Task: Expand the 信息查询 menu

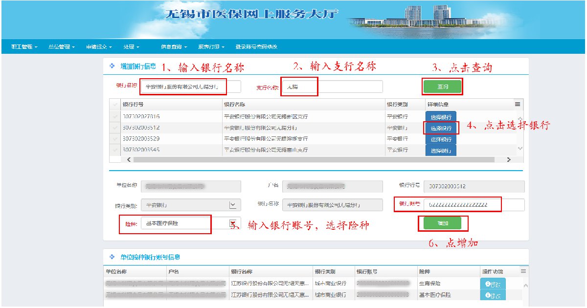Action: [x=174, y=47]
